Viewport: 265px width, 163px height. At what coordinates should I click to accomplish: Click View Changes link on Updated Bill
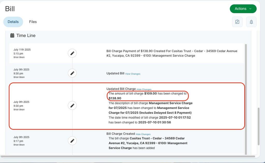point(132,74)
